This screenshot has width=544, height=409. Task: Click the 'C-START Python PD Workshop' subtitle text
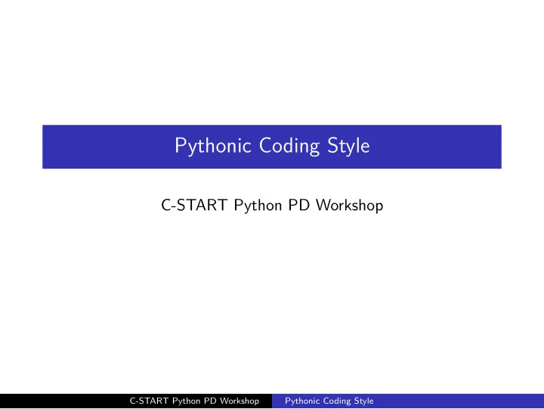pos(272,205)
